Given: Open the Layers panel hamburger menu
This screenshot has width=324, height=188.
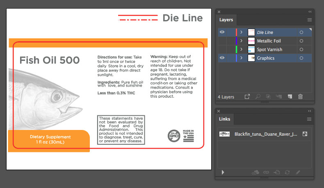Looking at the screenshot, I should [310, 20].
